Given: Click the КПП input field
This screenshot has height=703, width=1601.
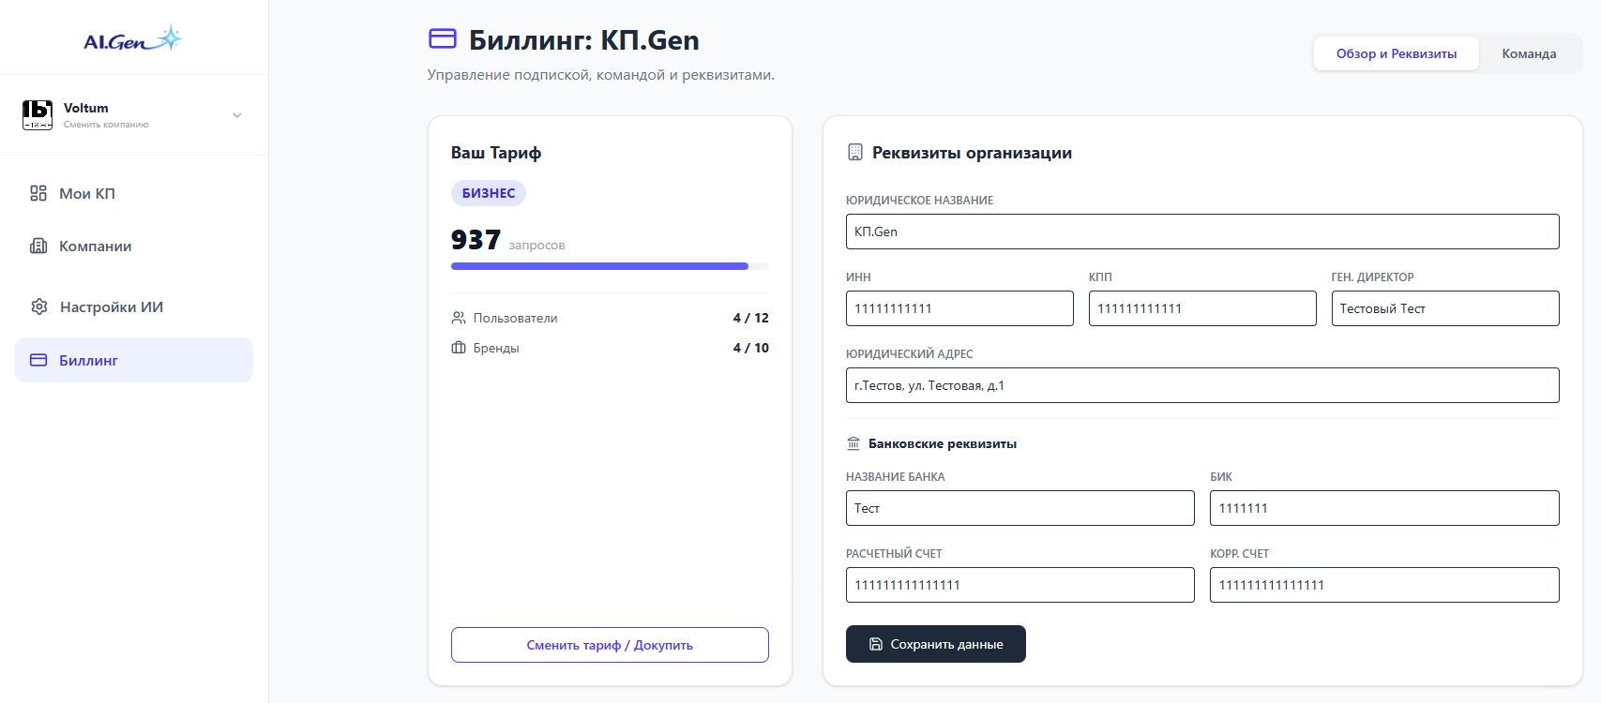Looking at the screenshot, I should point(1202,308).
